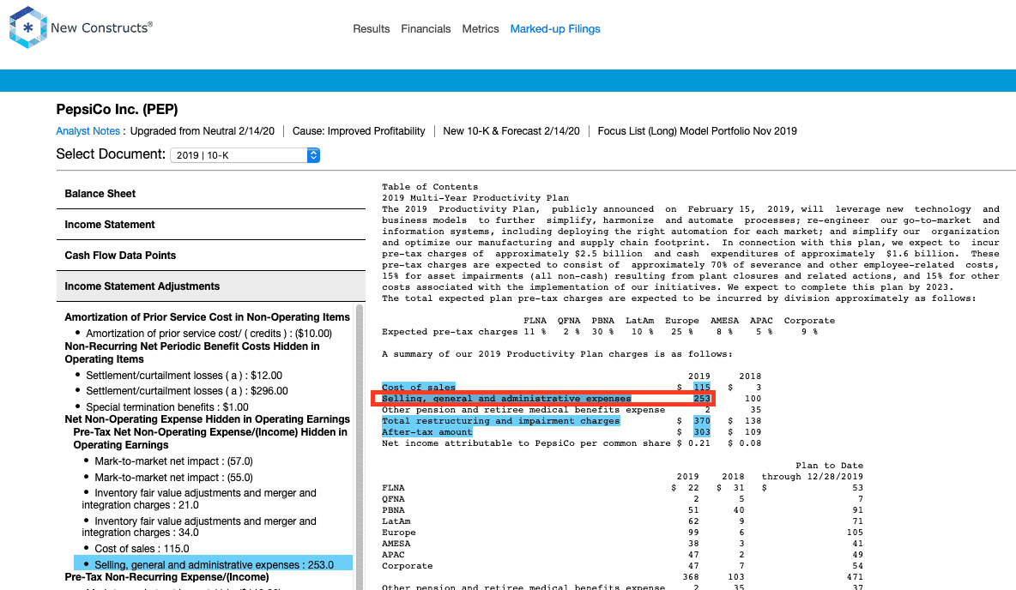Expand the Balance Sheet section
Viewport: 1016px width, 590px height.
pyautogui.click(x=211, y=194)
